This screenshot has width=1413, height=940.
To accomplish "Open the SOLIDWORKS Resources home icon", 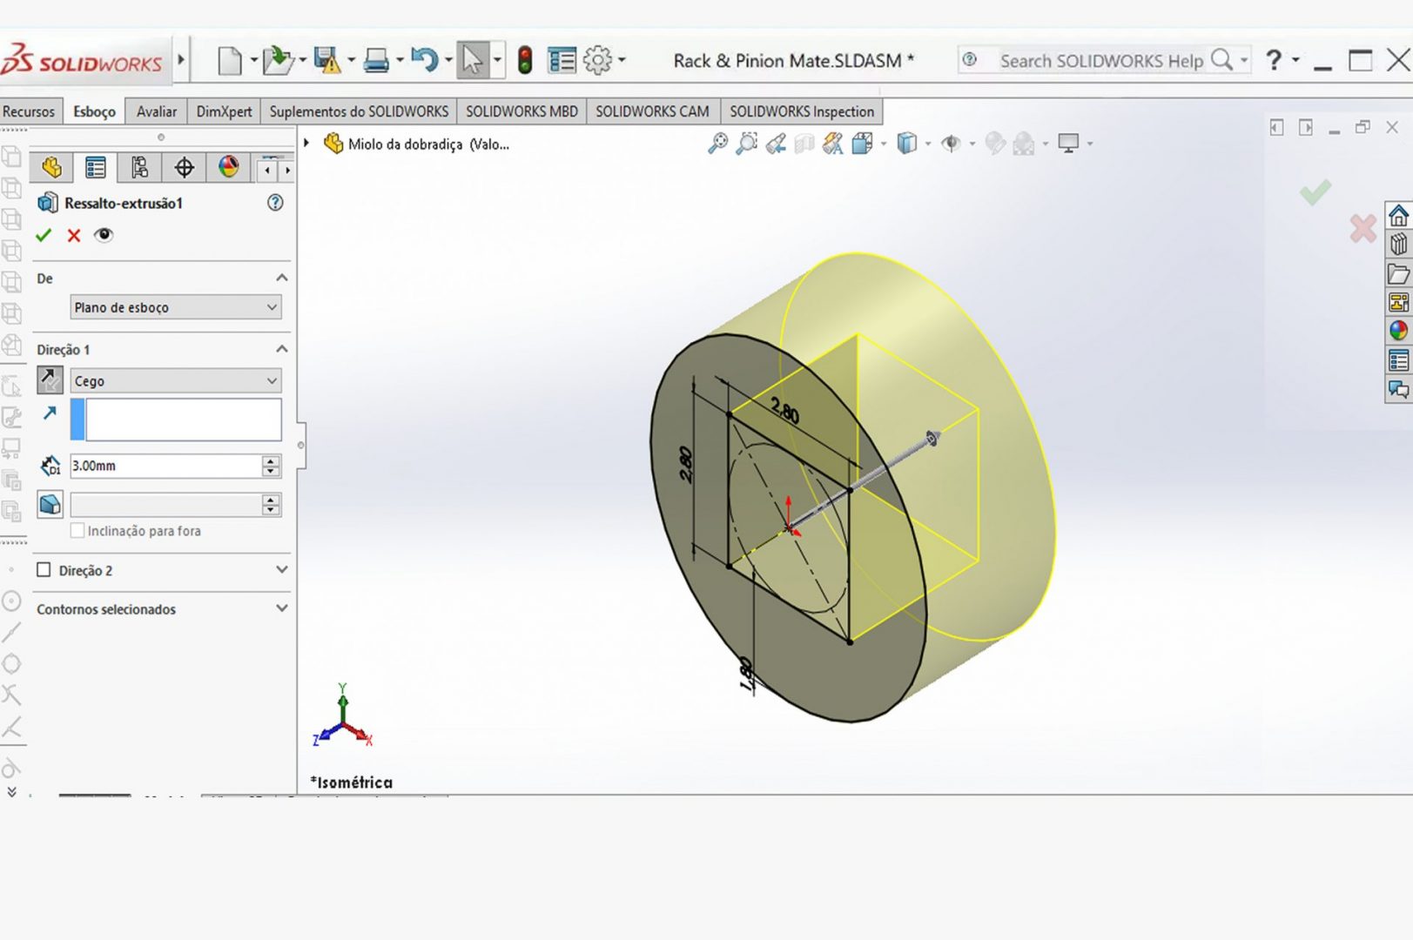I will click(1398, 215).
